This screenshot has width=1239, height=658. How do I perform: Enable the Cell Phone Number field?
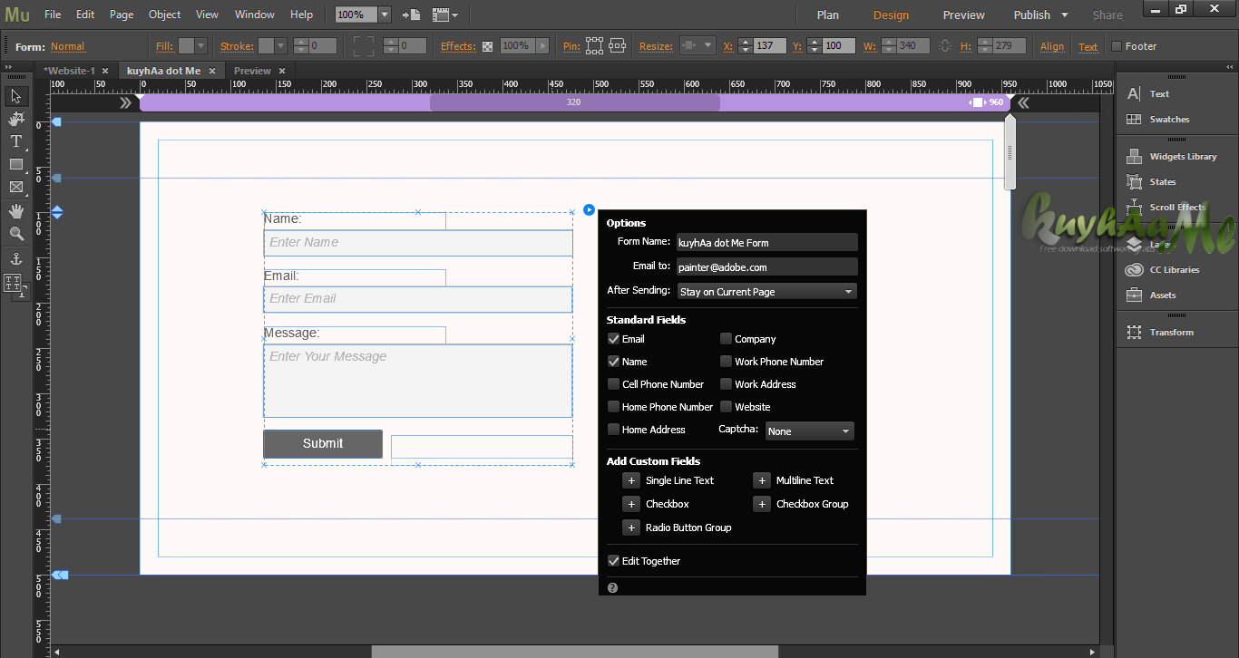click(x=613, y=383)
